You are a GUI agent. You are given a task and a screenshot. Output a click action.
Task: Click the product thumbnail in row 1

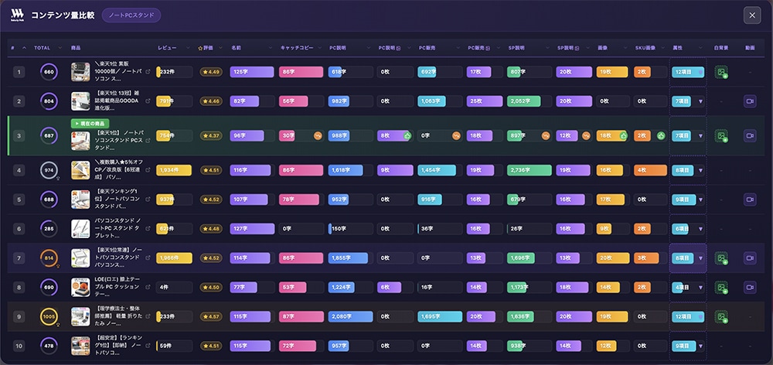coord(80,72)
